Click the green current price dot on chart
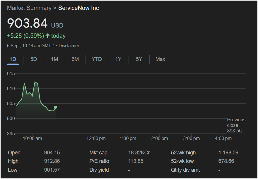The image size is (258, 179). 56,107
